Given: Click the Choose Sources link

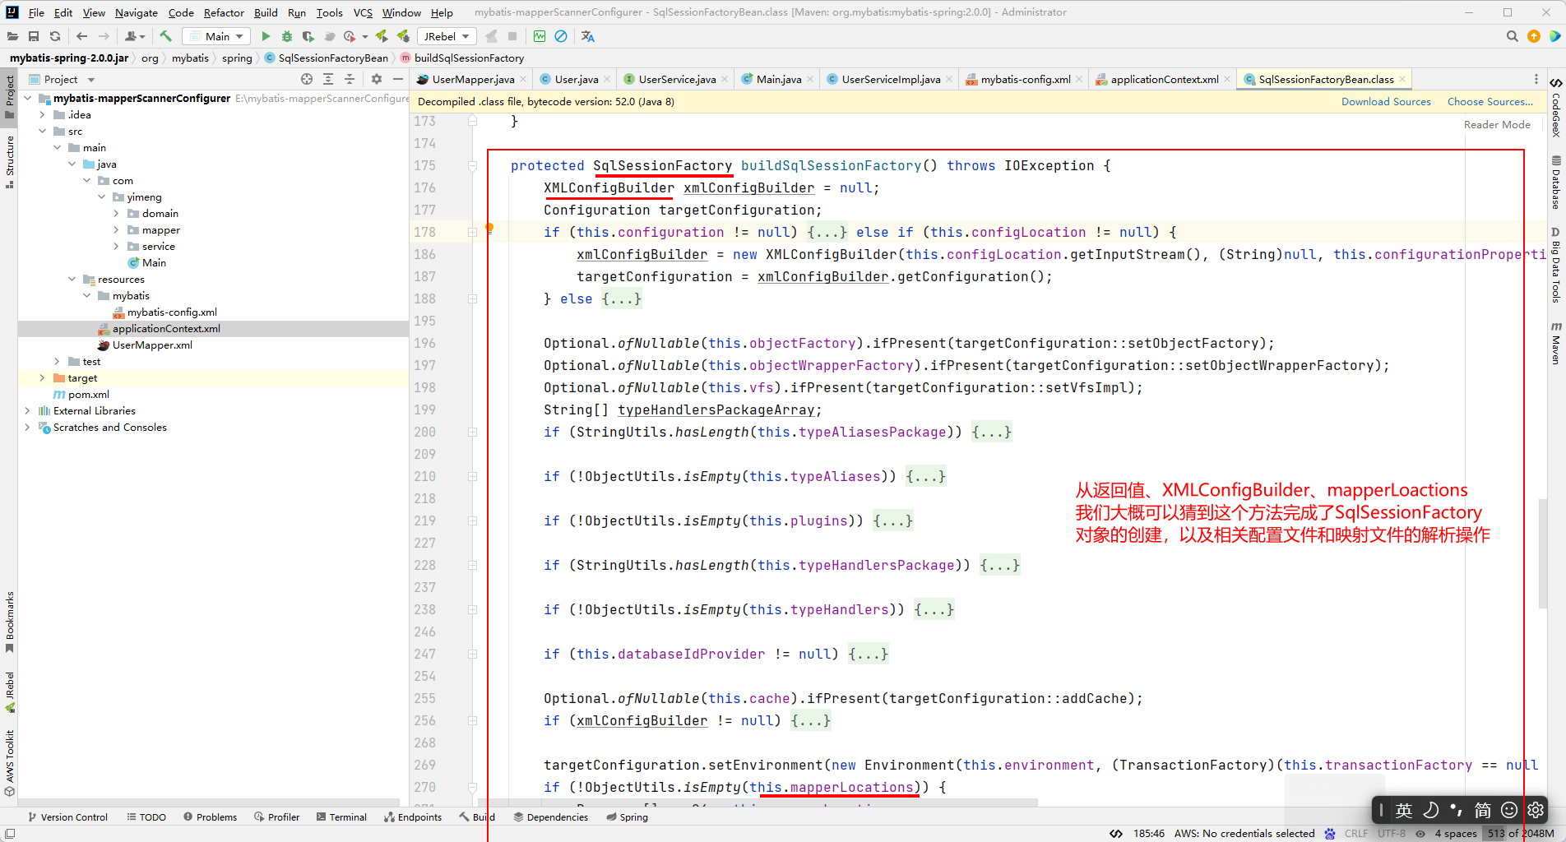Looking at the screenshot, I should (1490, 101).
